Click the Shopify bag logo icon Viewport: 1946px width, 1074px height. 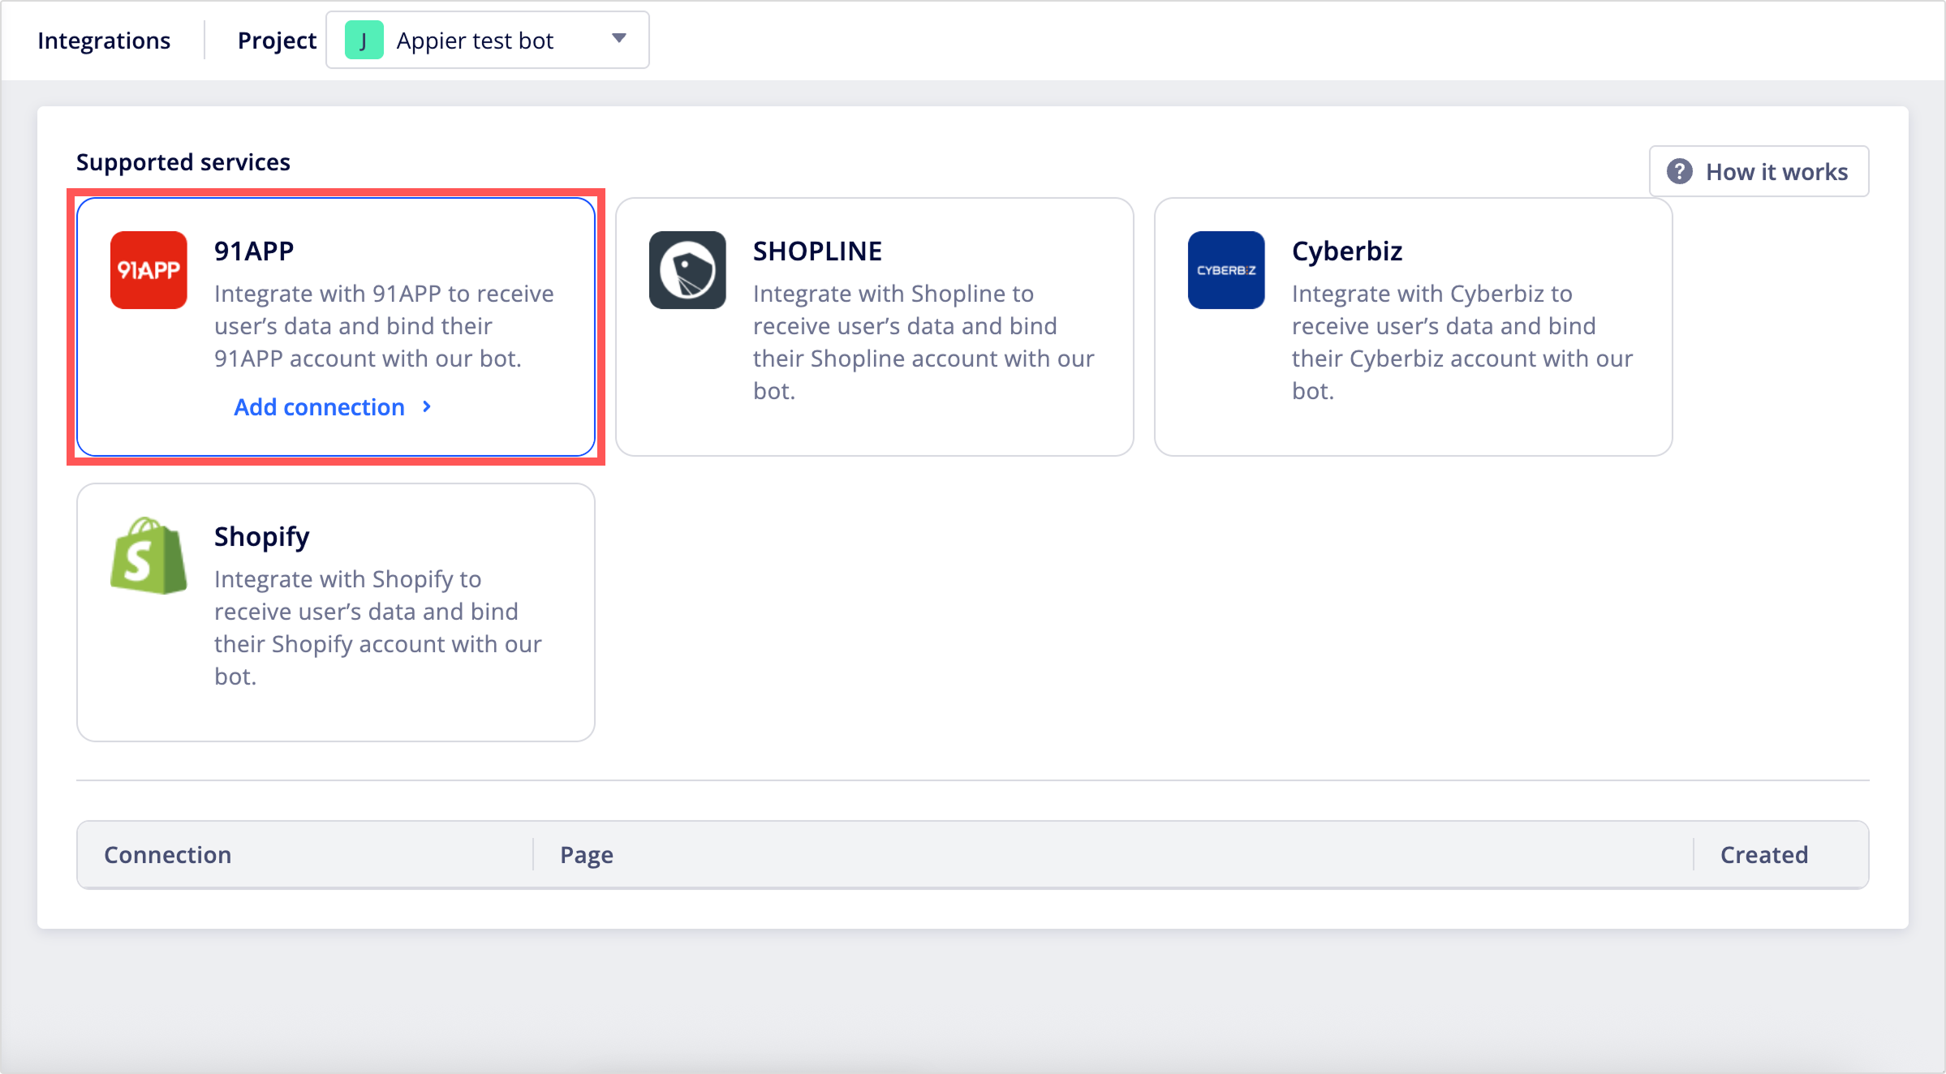point(149,556)
